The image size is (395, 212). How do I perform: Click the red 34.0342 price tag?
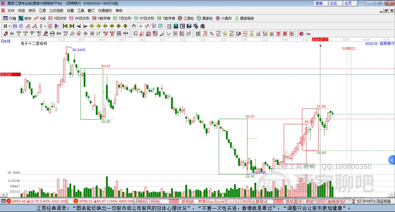[10, 74]
